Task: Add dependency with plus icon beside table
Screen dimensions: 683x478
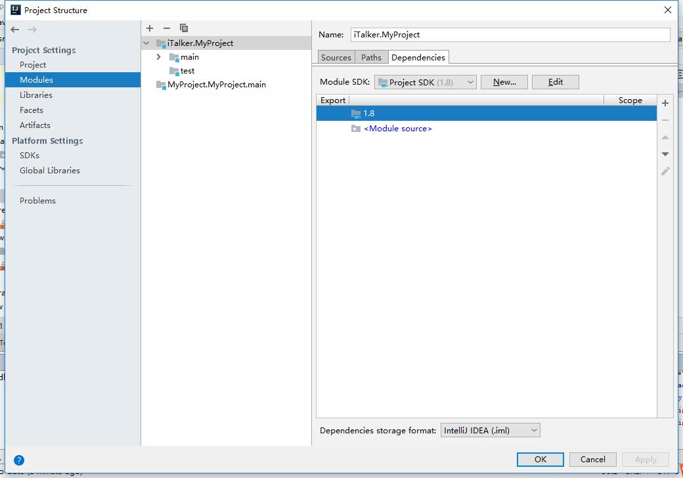Action: point(665,103)
